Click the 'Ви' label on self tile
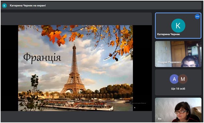This screenshot has height=123, width=204. 159,119
